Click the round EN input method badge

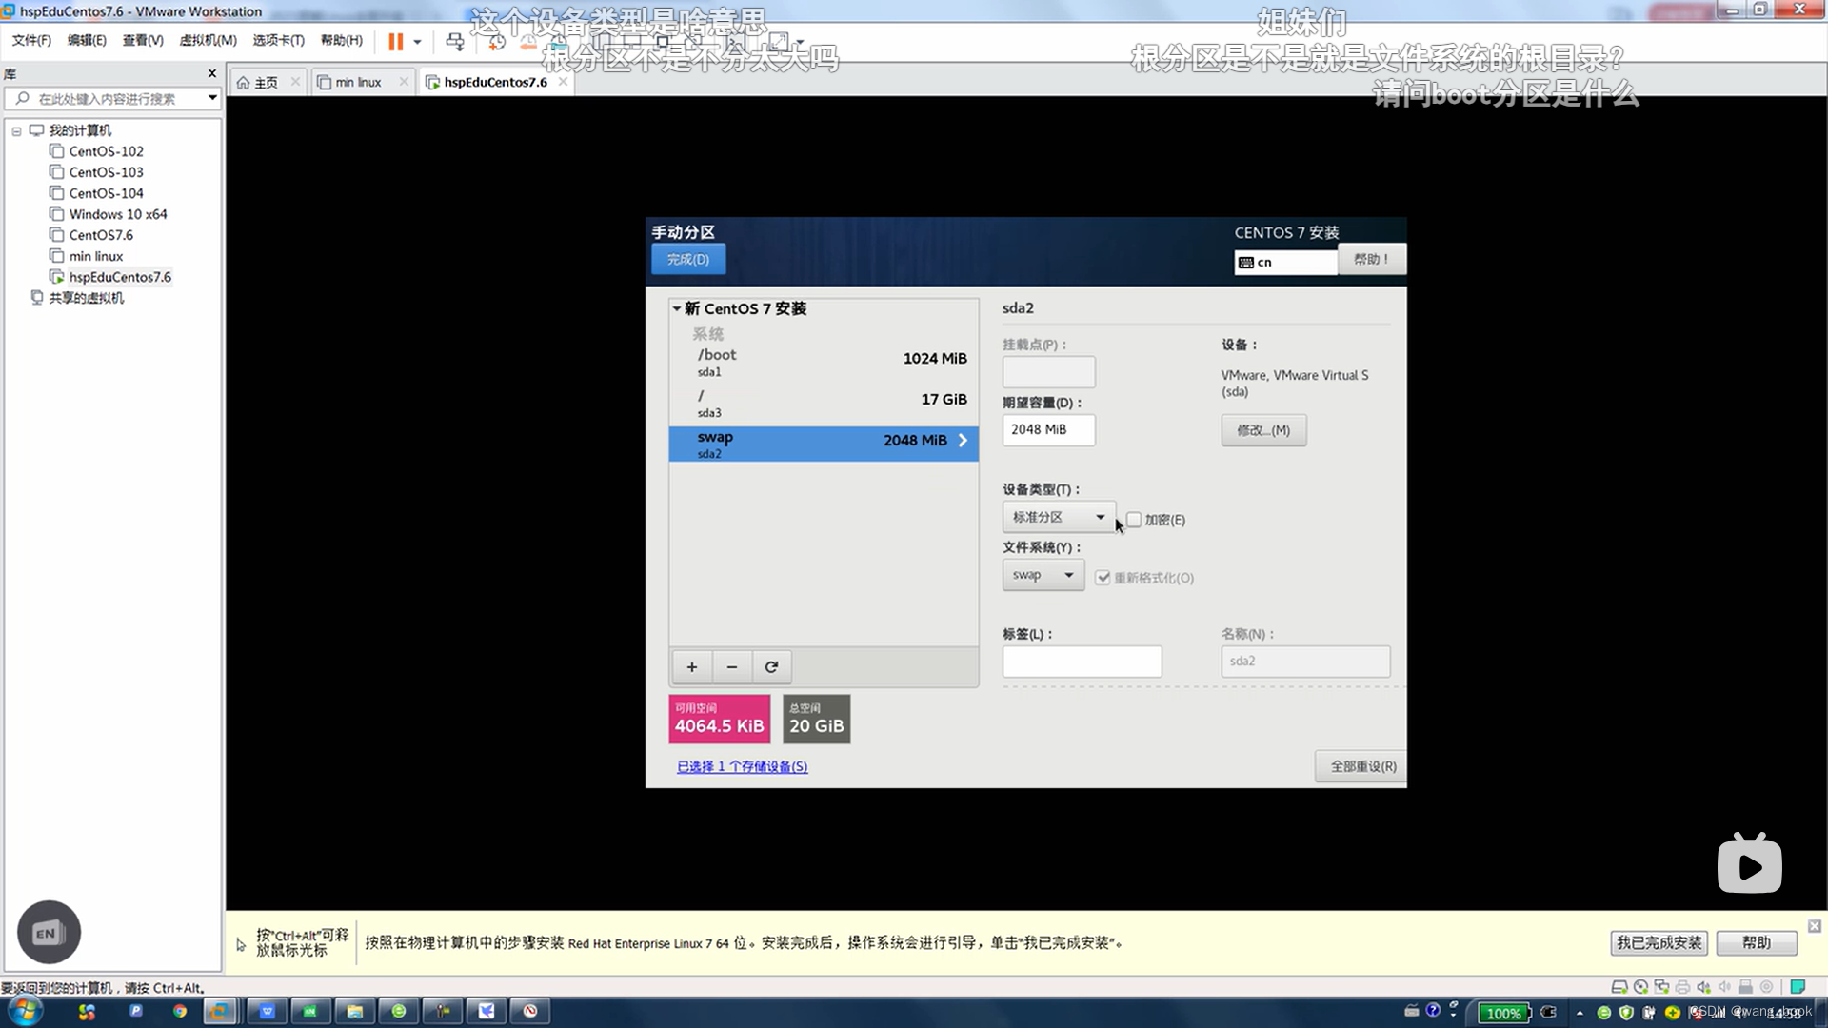point(49,932)
